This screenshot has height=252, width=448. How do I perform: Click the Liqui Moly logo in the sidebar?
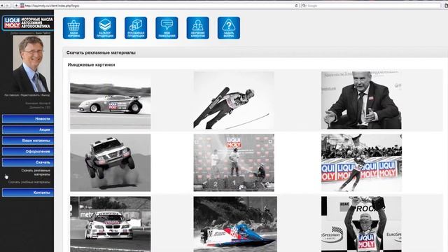(28, 23)
